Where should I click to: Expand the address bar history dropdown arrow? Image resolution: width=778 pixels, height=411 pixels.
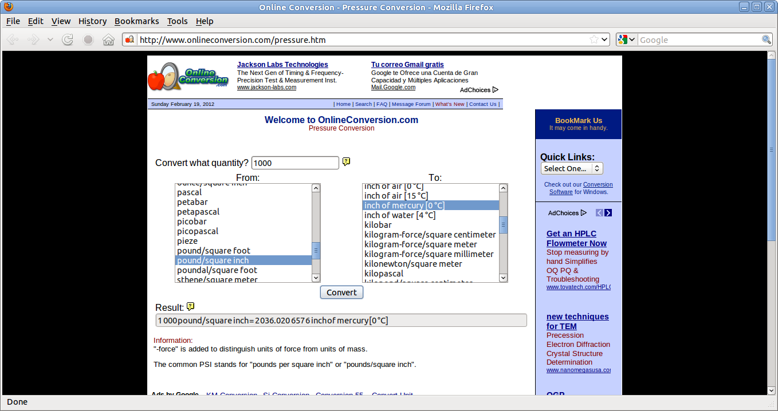tap(604, 40)
